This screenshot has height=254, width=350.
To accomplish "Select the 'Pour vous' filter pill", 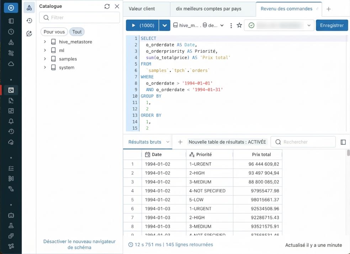I will [54, 32].
